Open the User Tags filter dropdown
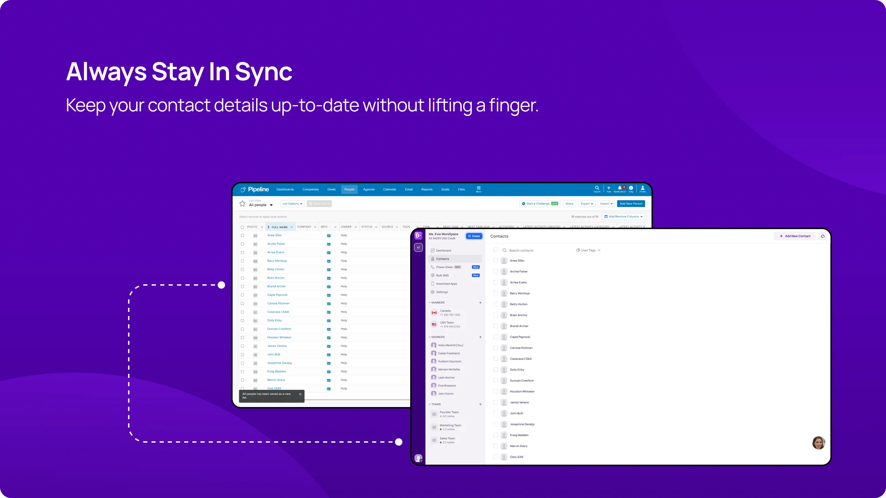This screenshot has height=498, width=886. [x=588, y=250]
